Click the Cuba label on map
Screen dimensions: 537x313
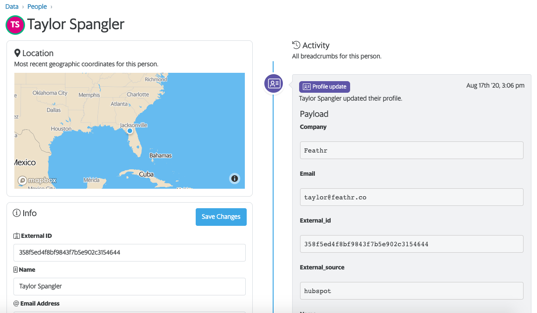click(146, 174)
